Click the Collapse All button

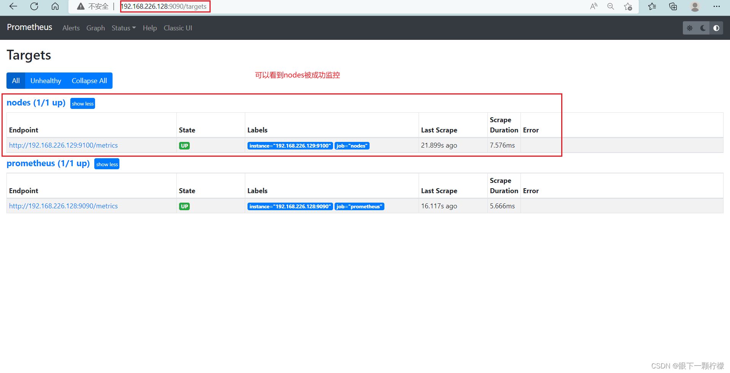[89, 81]
